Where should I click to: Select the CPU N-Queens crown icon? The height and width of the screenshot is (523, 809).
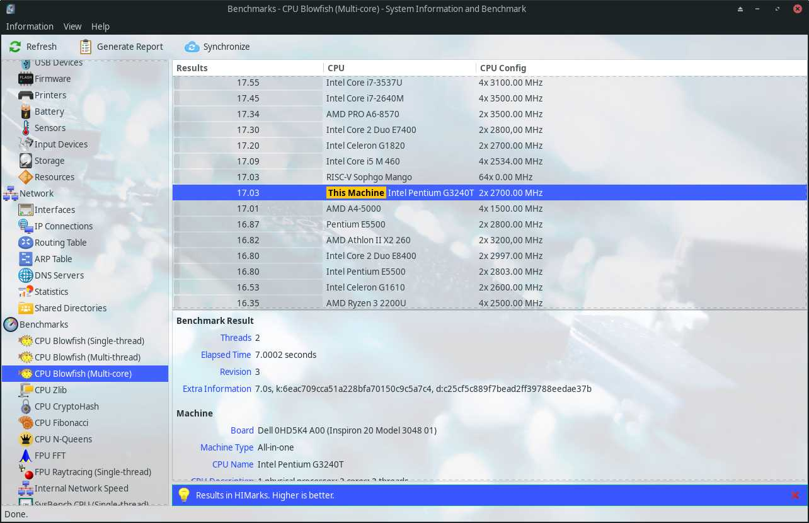26,439
